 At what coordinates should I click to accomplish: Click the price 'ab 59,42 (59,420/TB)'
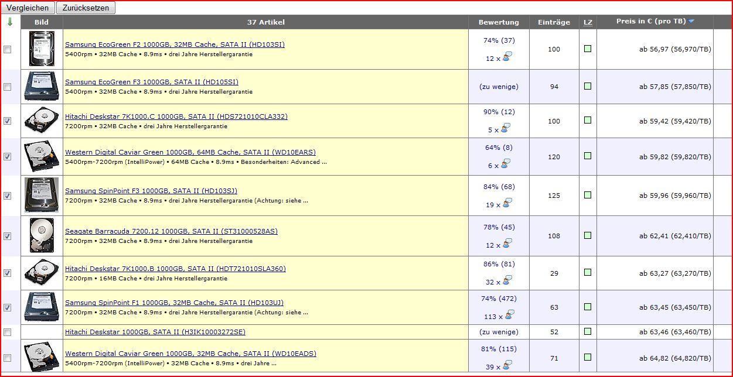coord(675,121)
